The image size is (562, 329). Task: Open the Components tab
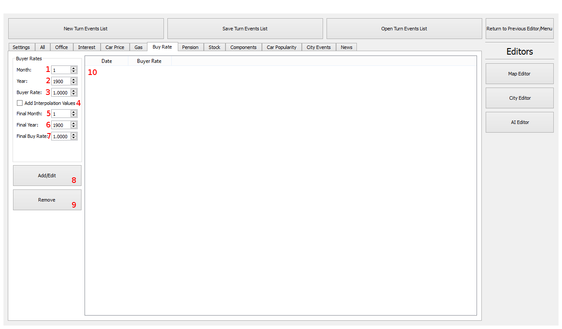coord(243,47)
